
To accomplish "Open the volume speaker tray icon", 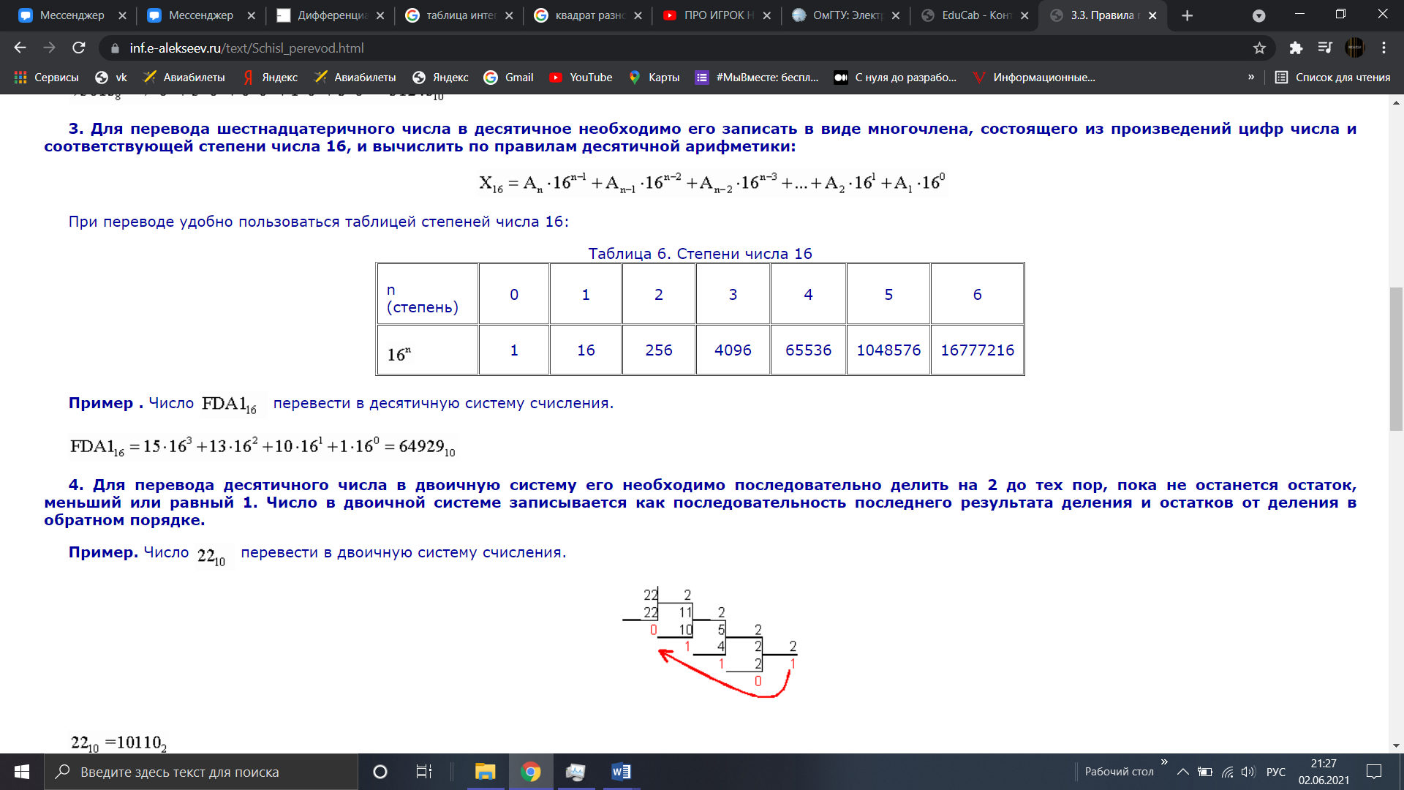I will (1248, 772).
